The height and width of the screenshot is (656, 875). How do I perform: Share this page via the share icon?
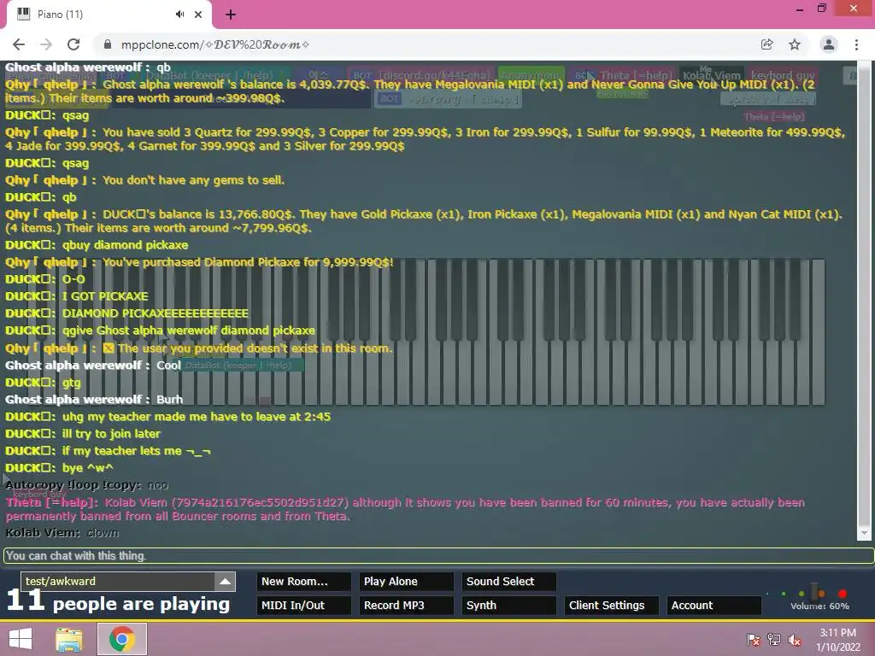[766, 44]
